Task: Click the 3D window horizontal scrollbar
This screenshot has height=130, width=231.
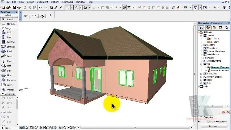Action: [x=135, y=127]
